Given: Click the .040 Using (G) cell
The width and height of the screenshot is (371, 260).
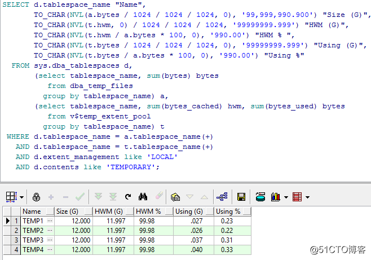Looking at the screenshot, I should [193, 250].
